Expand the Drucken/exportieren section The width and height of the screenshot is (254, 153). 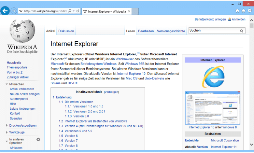[x=7, y=125]
